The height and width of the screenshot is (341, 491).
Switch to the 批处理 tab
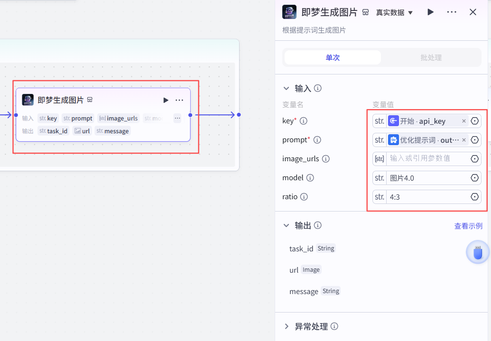tap(430, 57)
